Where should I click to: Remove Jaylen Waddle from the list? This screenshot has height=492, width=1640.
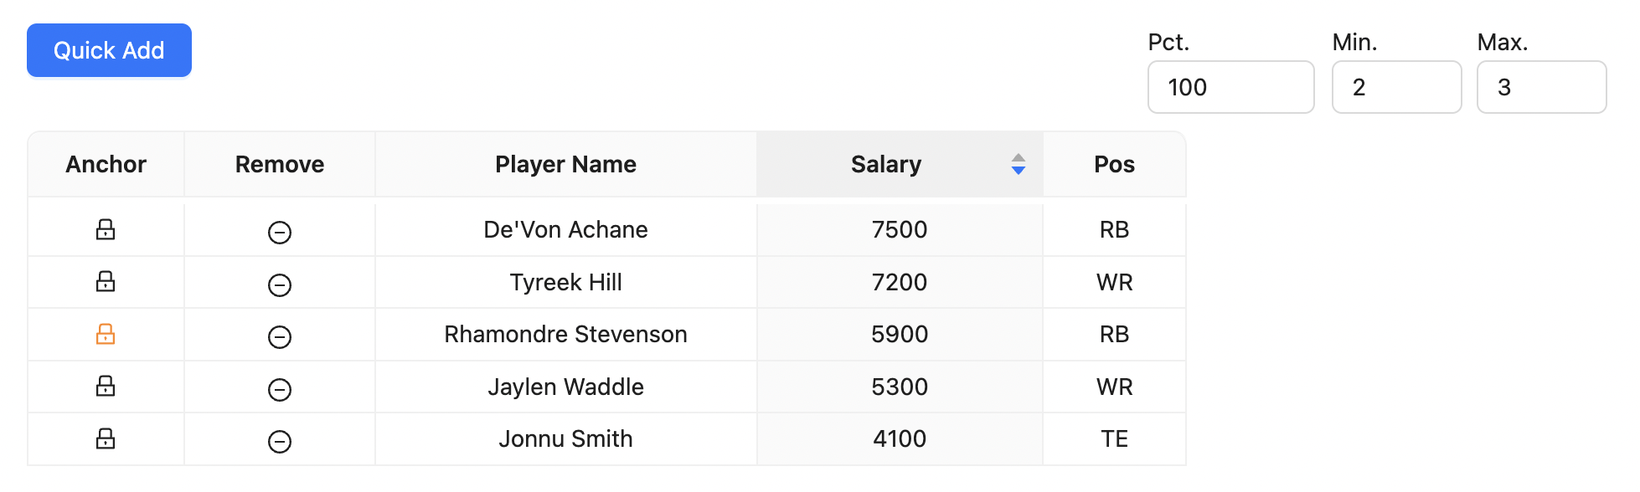click(x=280, y=389)
